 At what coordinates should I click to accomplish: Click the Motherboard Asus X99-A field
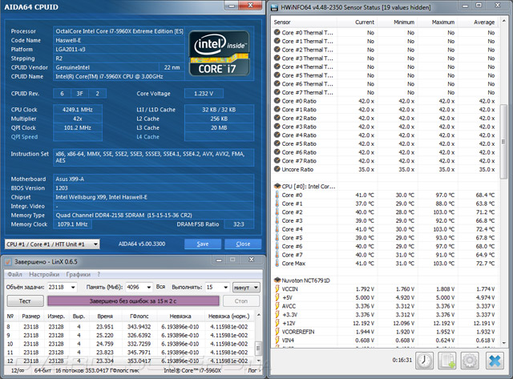(153, 179)
